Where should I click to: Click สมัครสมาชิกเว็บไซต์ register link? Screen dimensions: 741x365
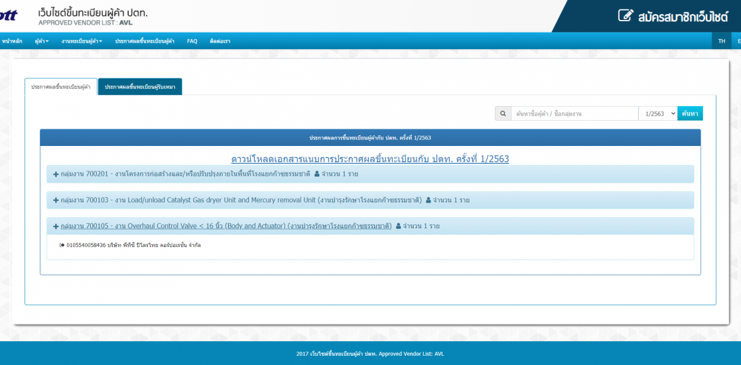tap(683, 16)
